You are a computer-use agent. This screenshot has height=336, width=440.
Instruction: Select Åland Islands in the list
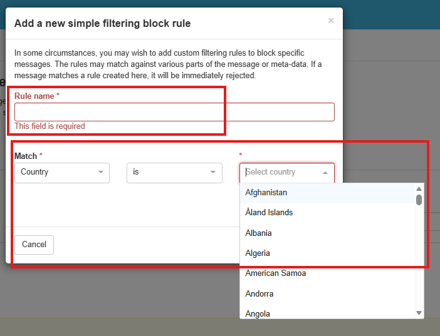[x=269, y=213]
